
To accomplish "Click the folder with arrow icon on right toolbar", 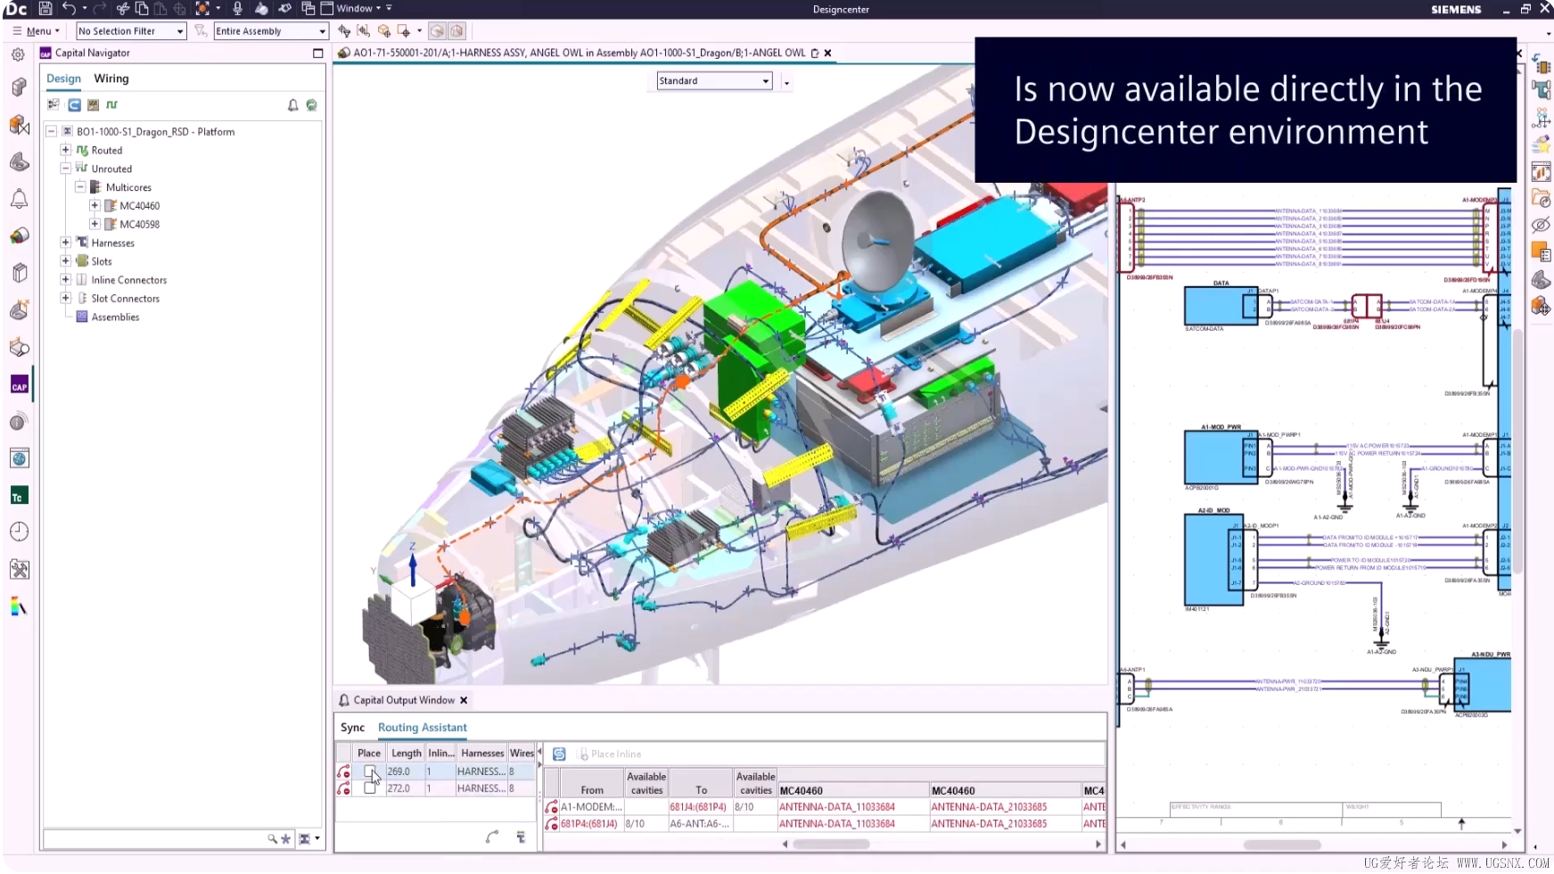I will click(1541, 198).
